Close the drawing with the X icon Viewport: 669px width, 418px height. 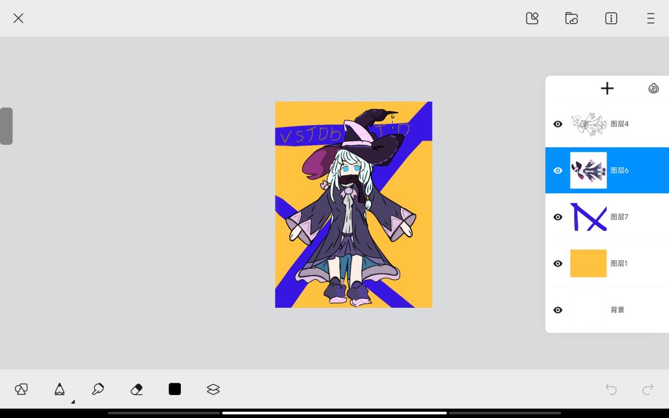pos(19,18)
